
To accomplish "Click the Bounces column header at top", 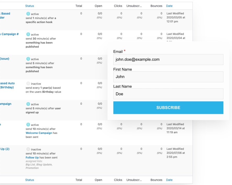I will [x=156, y=6].
